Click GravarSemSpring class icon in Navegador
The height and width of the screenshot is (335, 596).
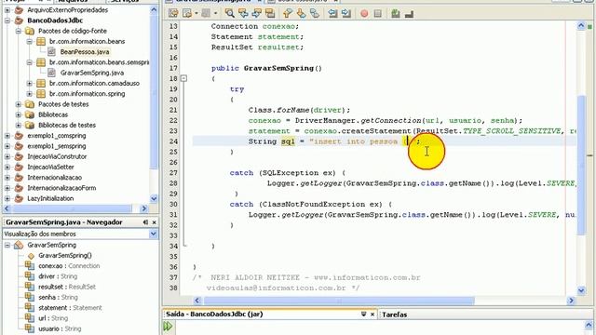pyautogui.click(x=19, y=245)
